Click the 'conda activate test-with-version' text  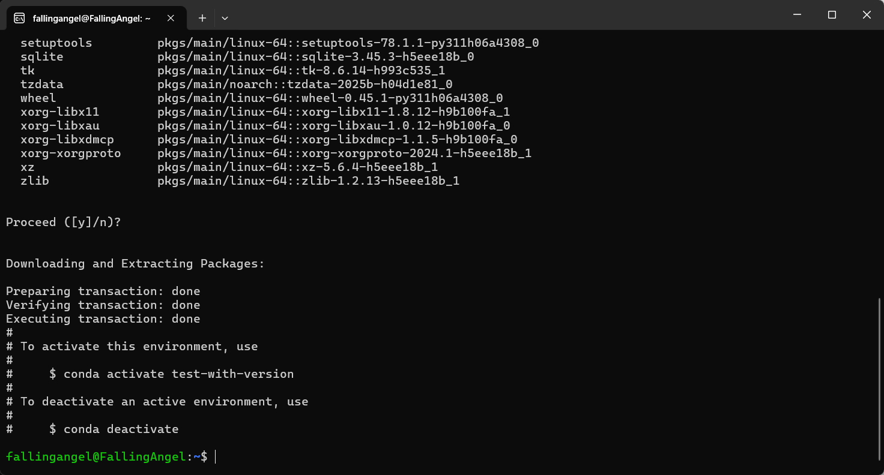point(179,374)
